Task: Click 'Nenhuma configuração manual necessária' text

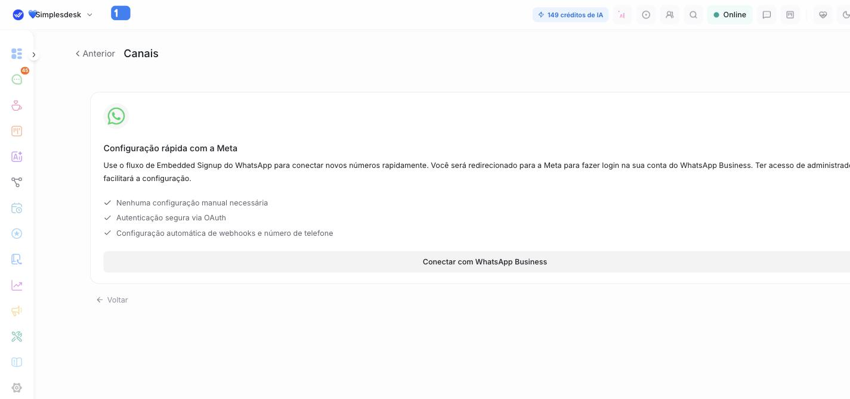Action: pyautogui.click(x=192, y=203)
